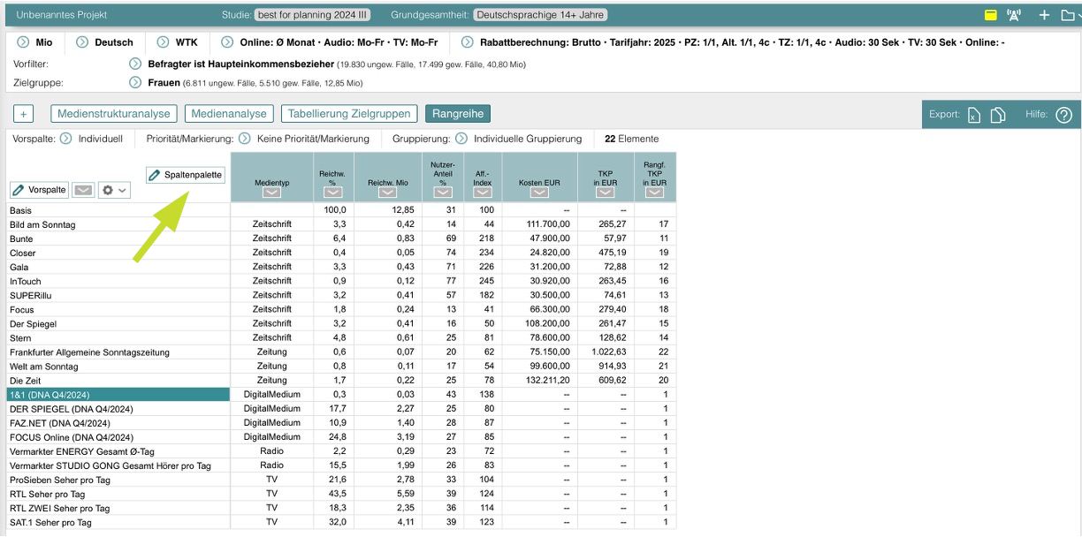Screen dimensions: 1082x537
Task: Add new analysis with plus button
Action: (24, 114)
